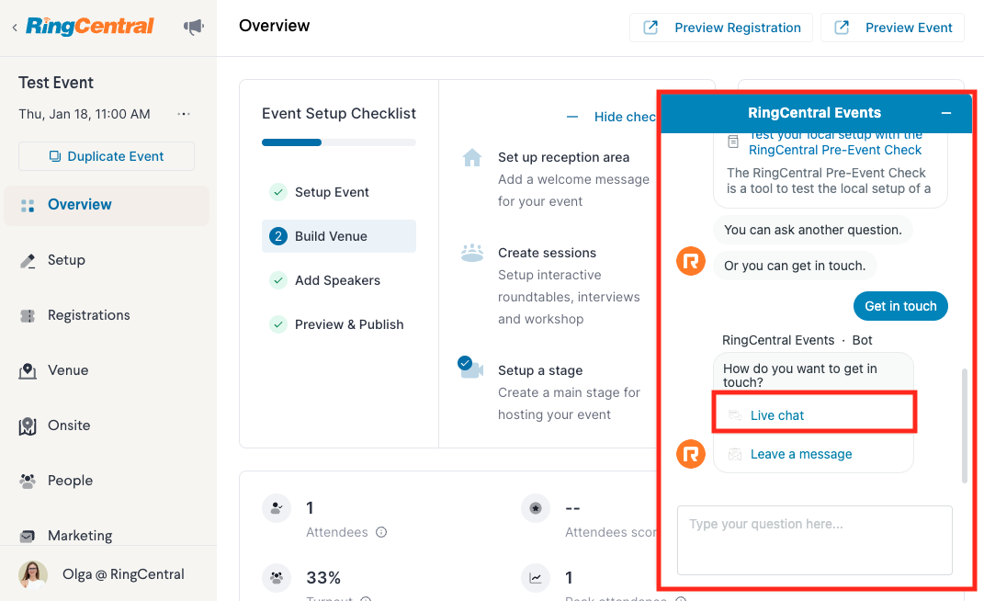The height and width of the screenshot is (601, 984).
Task: Click the Create sessions people icon
Action: click(x=472, y=253)
